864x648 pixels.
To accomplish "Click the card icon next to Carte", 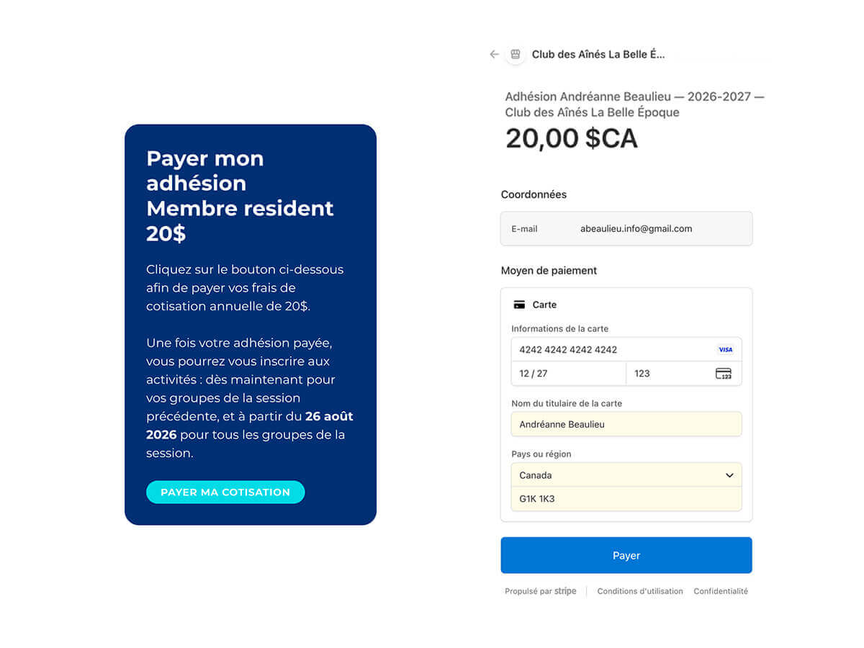I will (x=519, y=305).
